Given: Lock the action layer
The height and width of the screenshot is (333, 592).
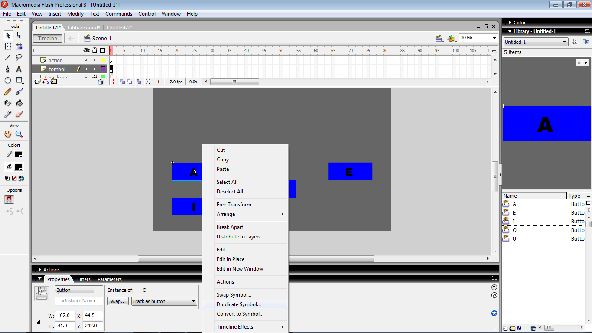Looking at the screenshot, I should coord(94,61).
